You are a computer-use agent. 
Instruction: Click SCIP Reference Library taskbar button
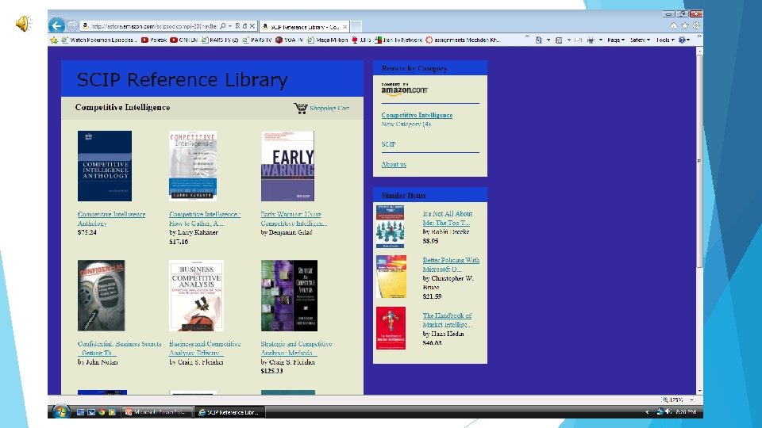point(229,412)
